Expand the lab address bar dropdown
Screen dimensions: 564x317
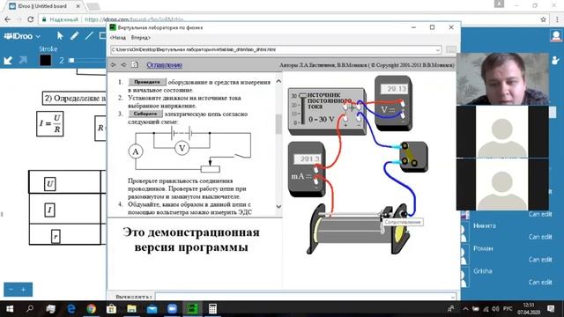(438, 50)
